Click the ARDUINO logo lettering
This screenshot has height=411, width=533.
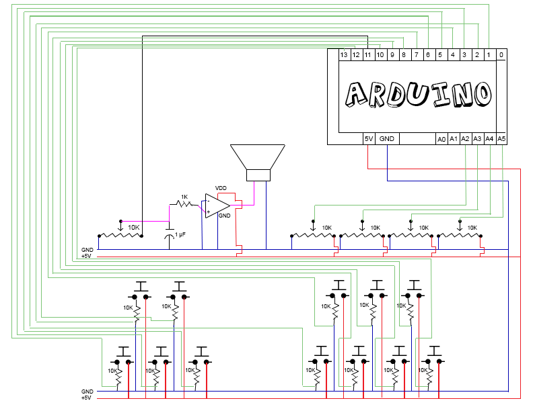[x=419, y=95]
